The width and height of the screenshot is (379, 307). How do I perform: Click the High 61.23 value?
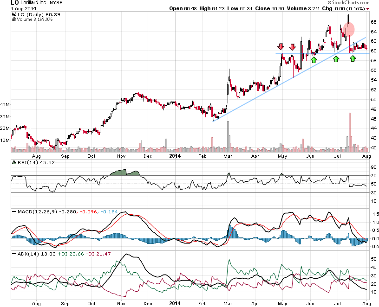pos(212,8)
